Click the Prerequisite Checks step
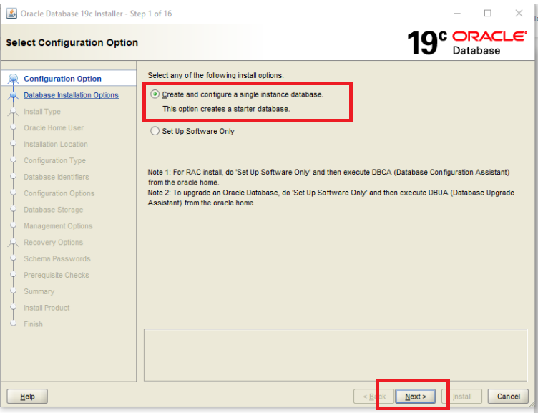The image size is (538, 413). tap(57, 276)
